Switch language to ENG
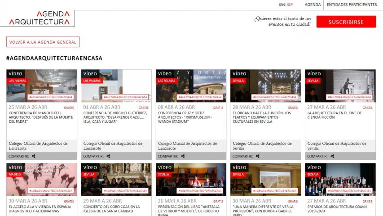Image resolution: width=383 pixels, height=216 pixels. [x=282, y=4]
